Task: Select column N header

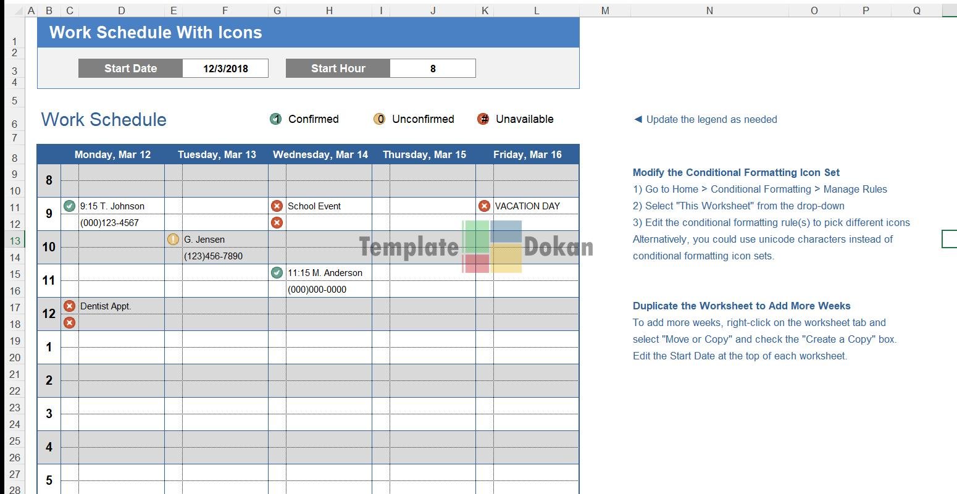Action: click(x=709, y=10)
